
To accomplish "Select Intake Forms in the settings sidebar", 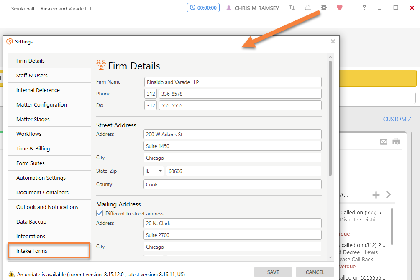I will coord(49,251).
